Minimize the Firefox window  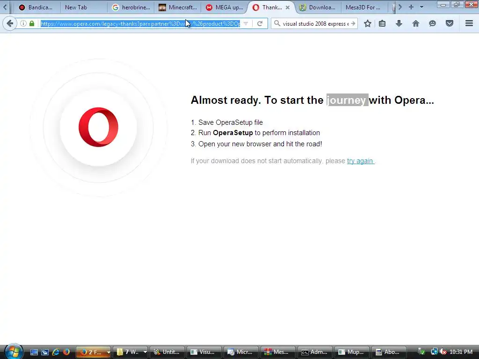[443, 4]
